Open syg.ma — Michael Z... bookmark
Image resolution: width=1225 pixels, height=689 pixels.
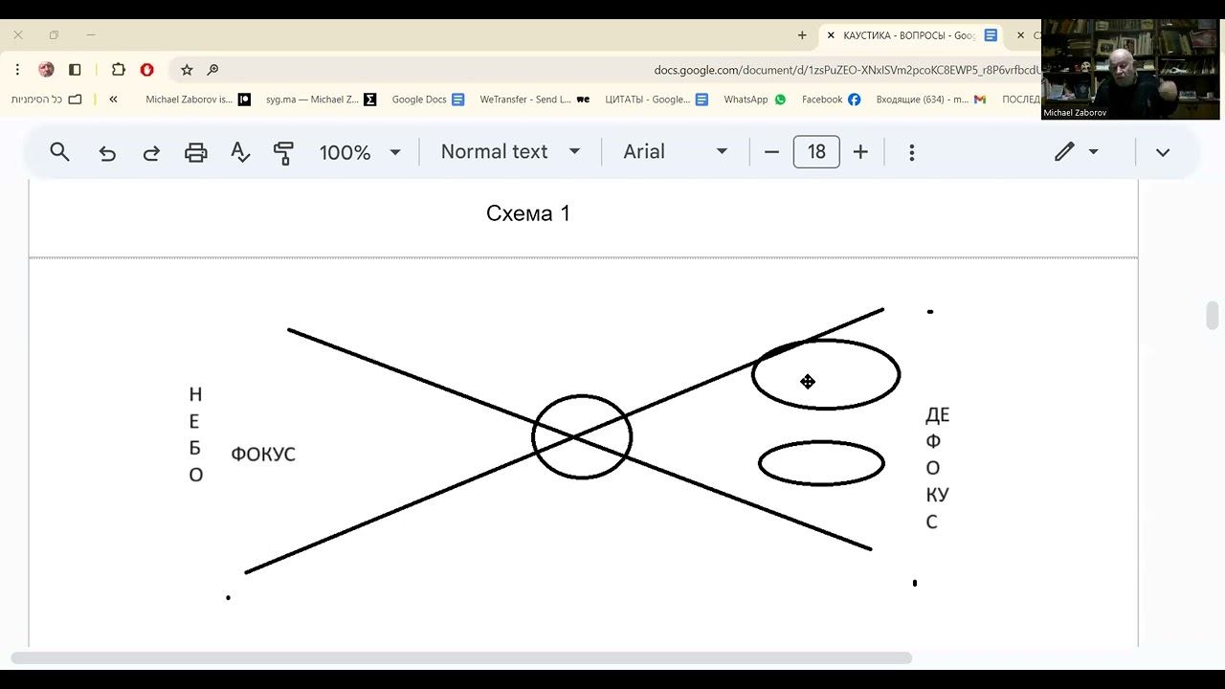(321, 100)
